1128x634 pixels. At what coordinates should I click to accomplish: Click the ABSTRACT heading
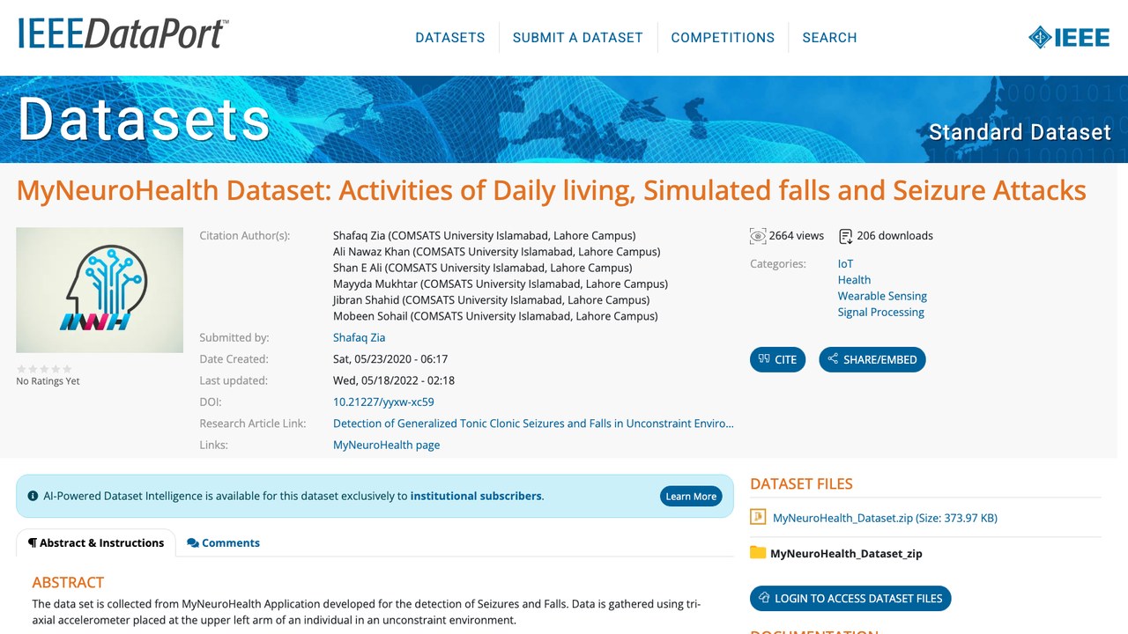tap(68, 582)
